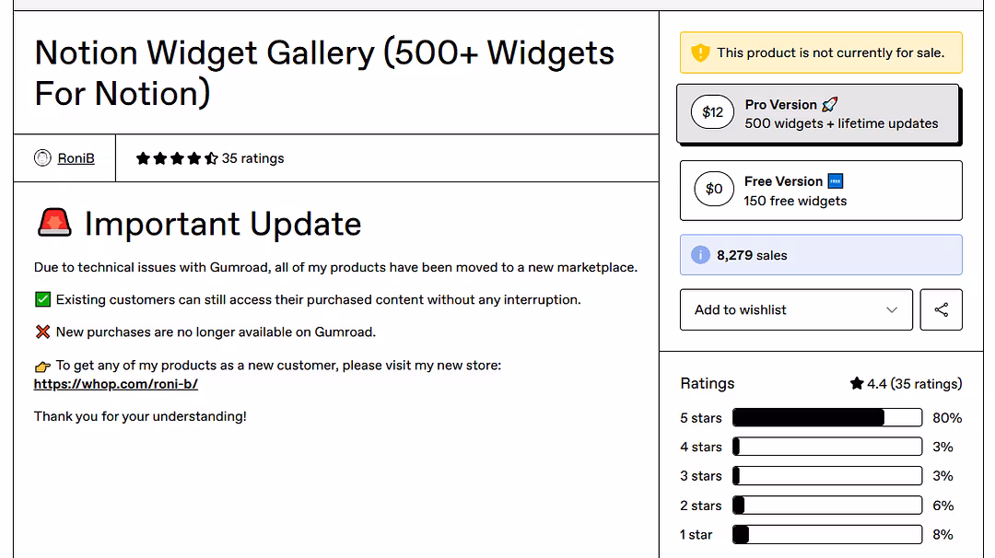
Task: Click the RoniB avatar icon
Action: (x=42, y=158)
